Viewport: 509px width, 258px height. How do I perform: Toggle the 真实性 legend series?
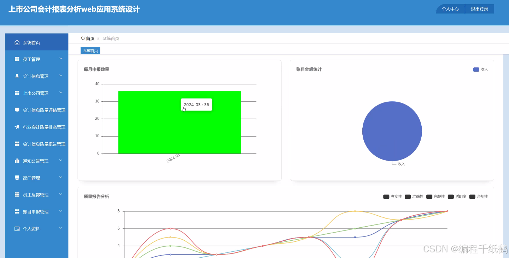pyautogui.click(x=392, y=197)
